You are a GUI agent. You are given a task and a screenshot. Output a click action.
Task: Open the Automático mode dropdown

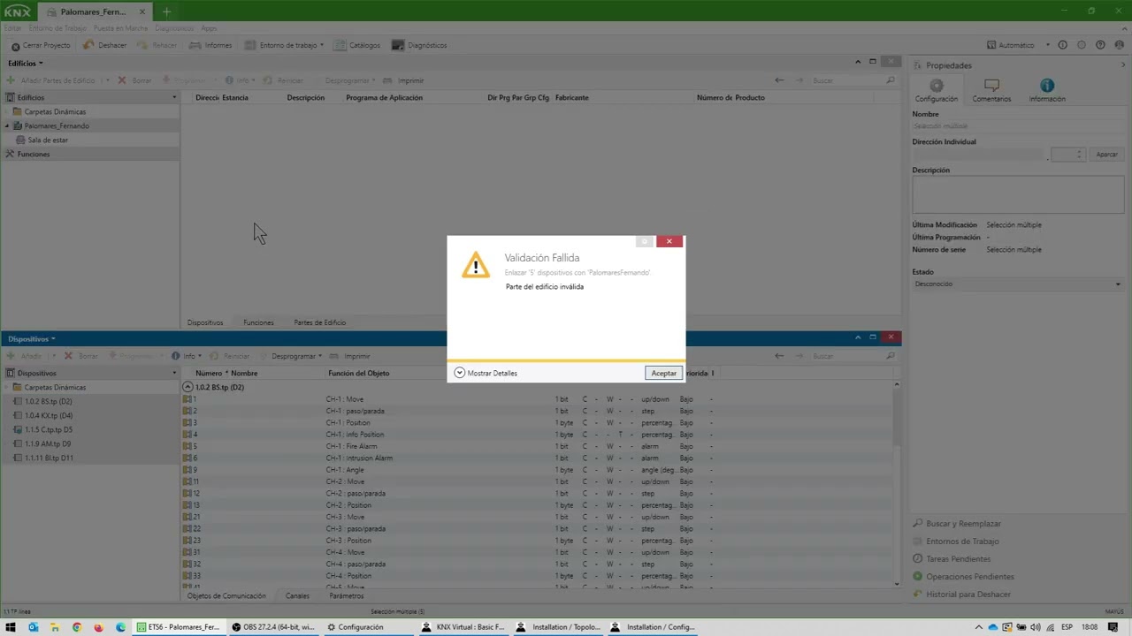[x=1018, y=45]
